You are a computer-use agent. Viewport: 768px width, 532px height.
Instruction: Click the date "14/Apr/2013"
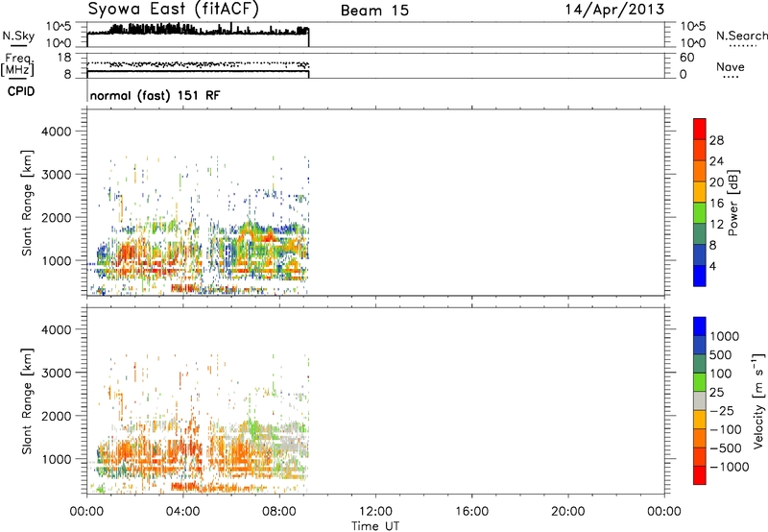pyautogui.click(x=614, y=10)
